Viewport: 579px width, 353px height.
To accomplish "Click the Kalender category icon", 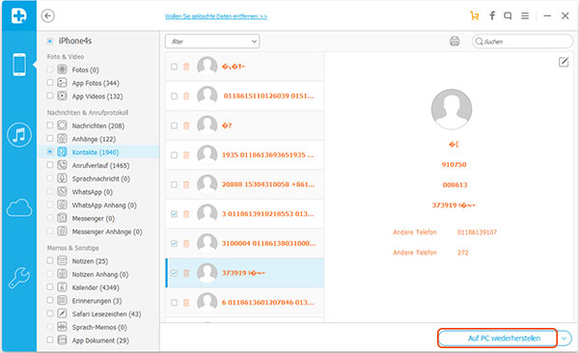I will click(x=62, y=286).
